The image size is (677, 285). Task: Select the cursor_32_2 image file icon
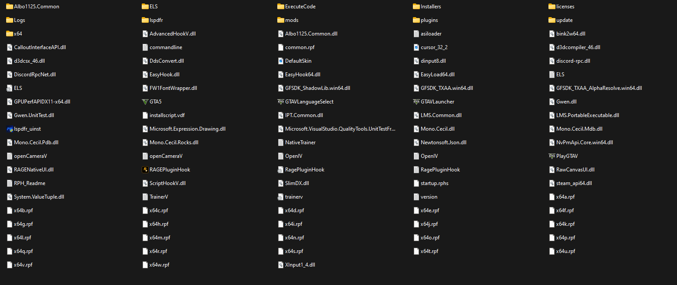tap(416, 47)
